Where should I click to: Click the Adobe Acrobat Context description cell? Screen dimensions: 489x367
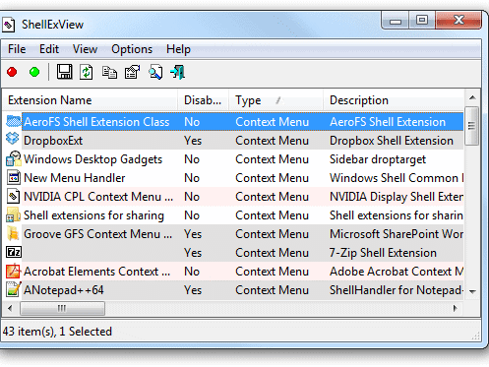[x=397, y=272]
